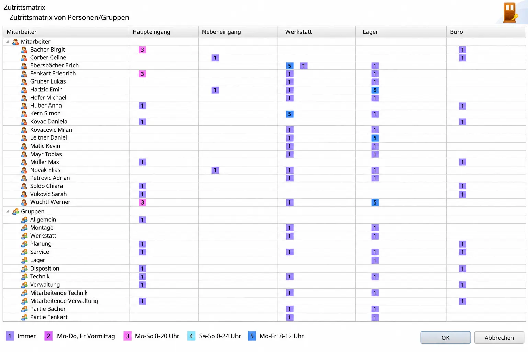The width and height of the screenshot is (528, 352).
Task: Click the door and key icon
Action: point(510,13)
